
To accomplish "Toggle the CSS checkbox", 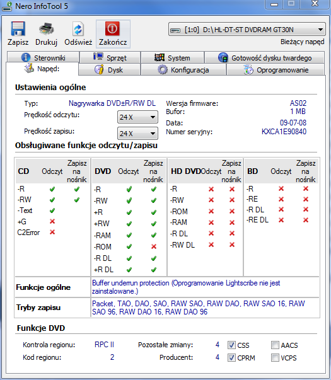I will (x=231, y=345).
